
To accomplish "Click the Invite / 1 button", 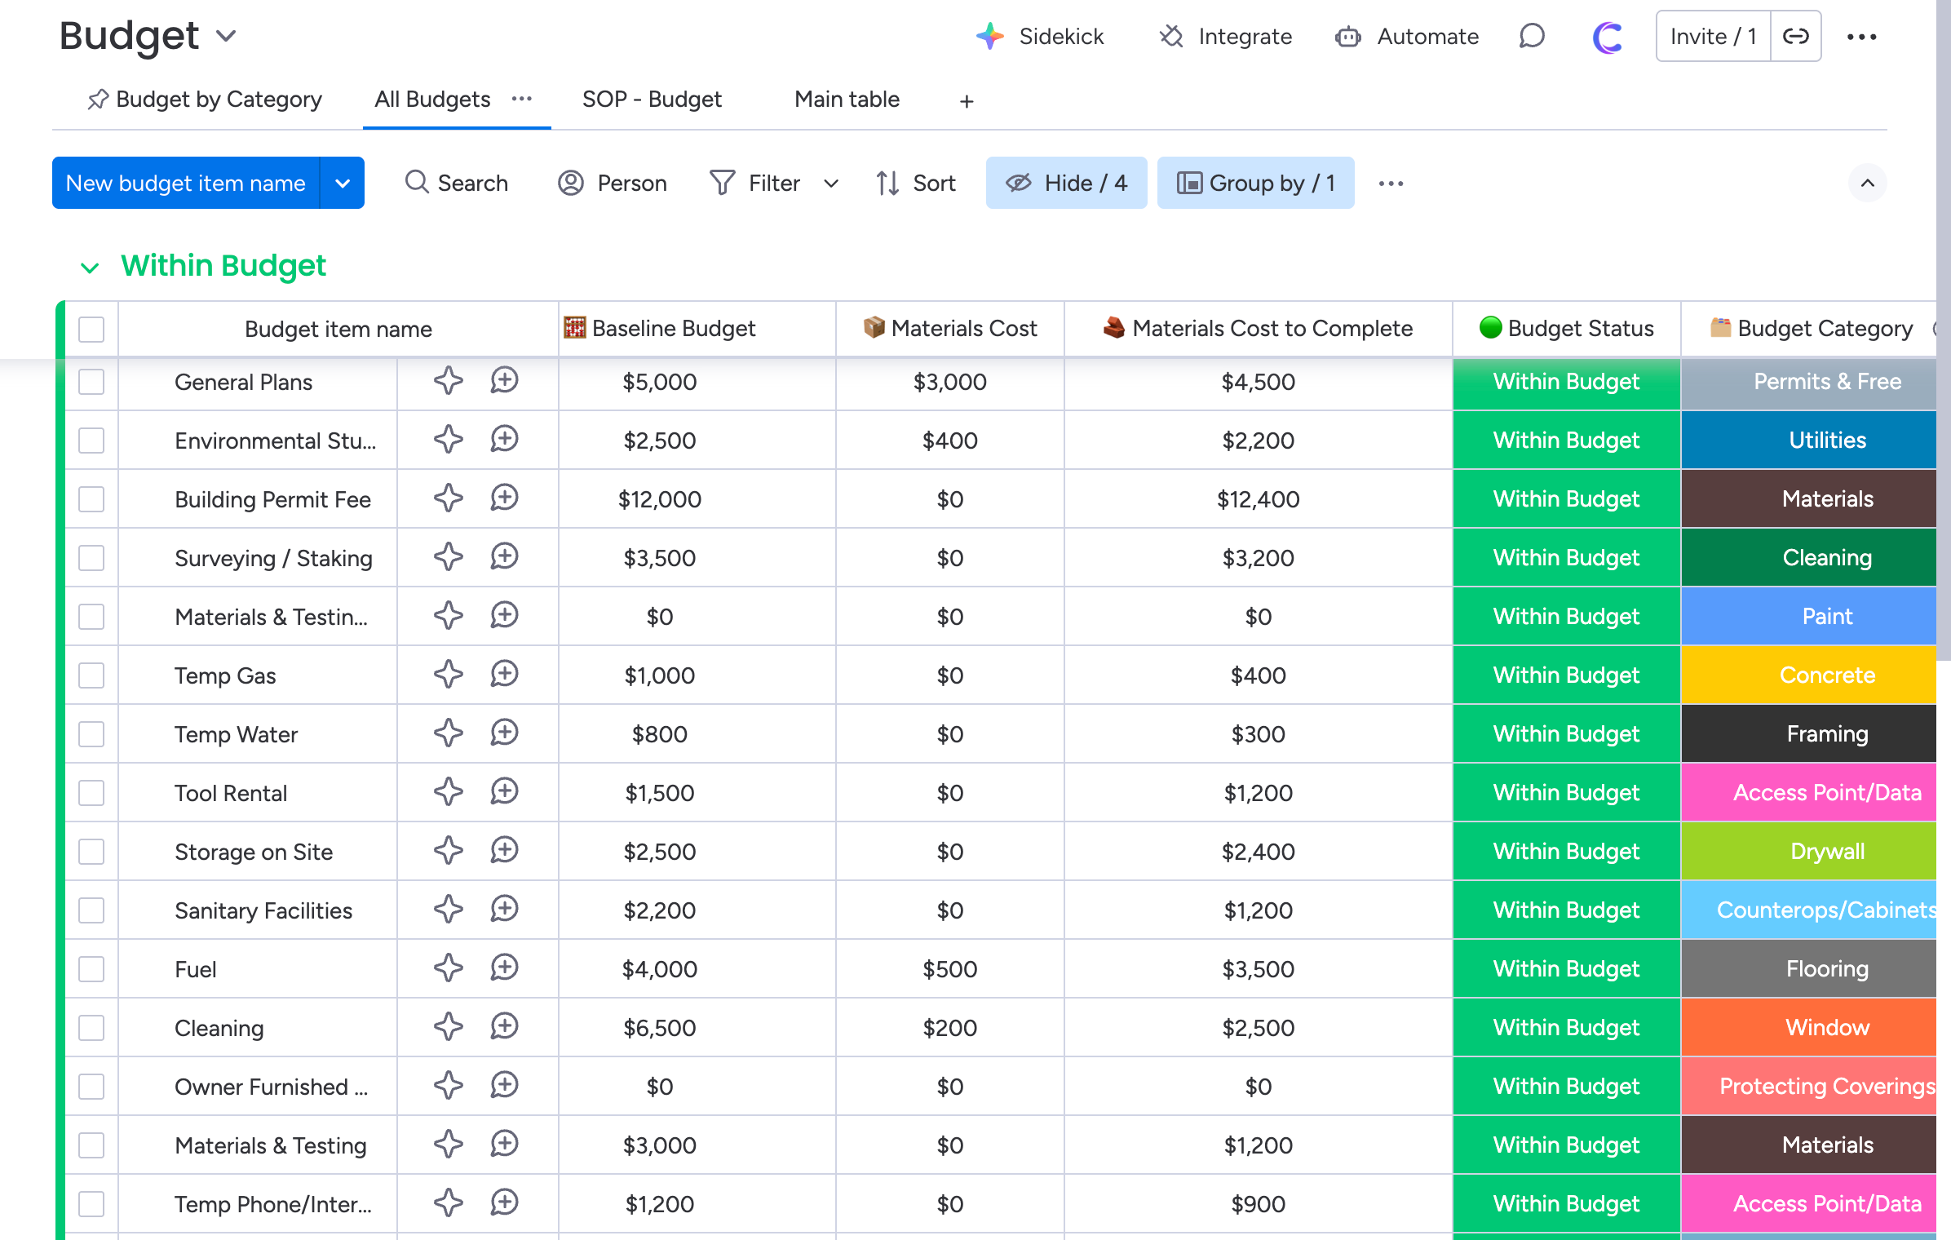I will [1712, 36].
